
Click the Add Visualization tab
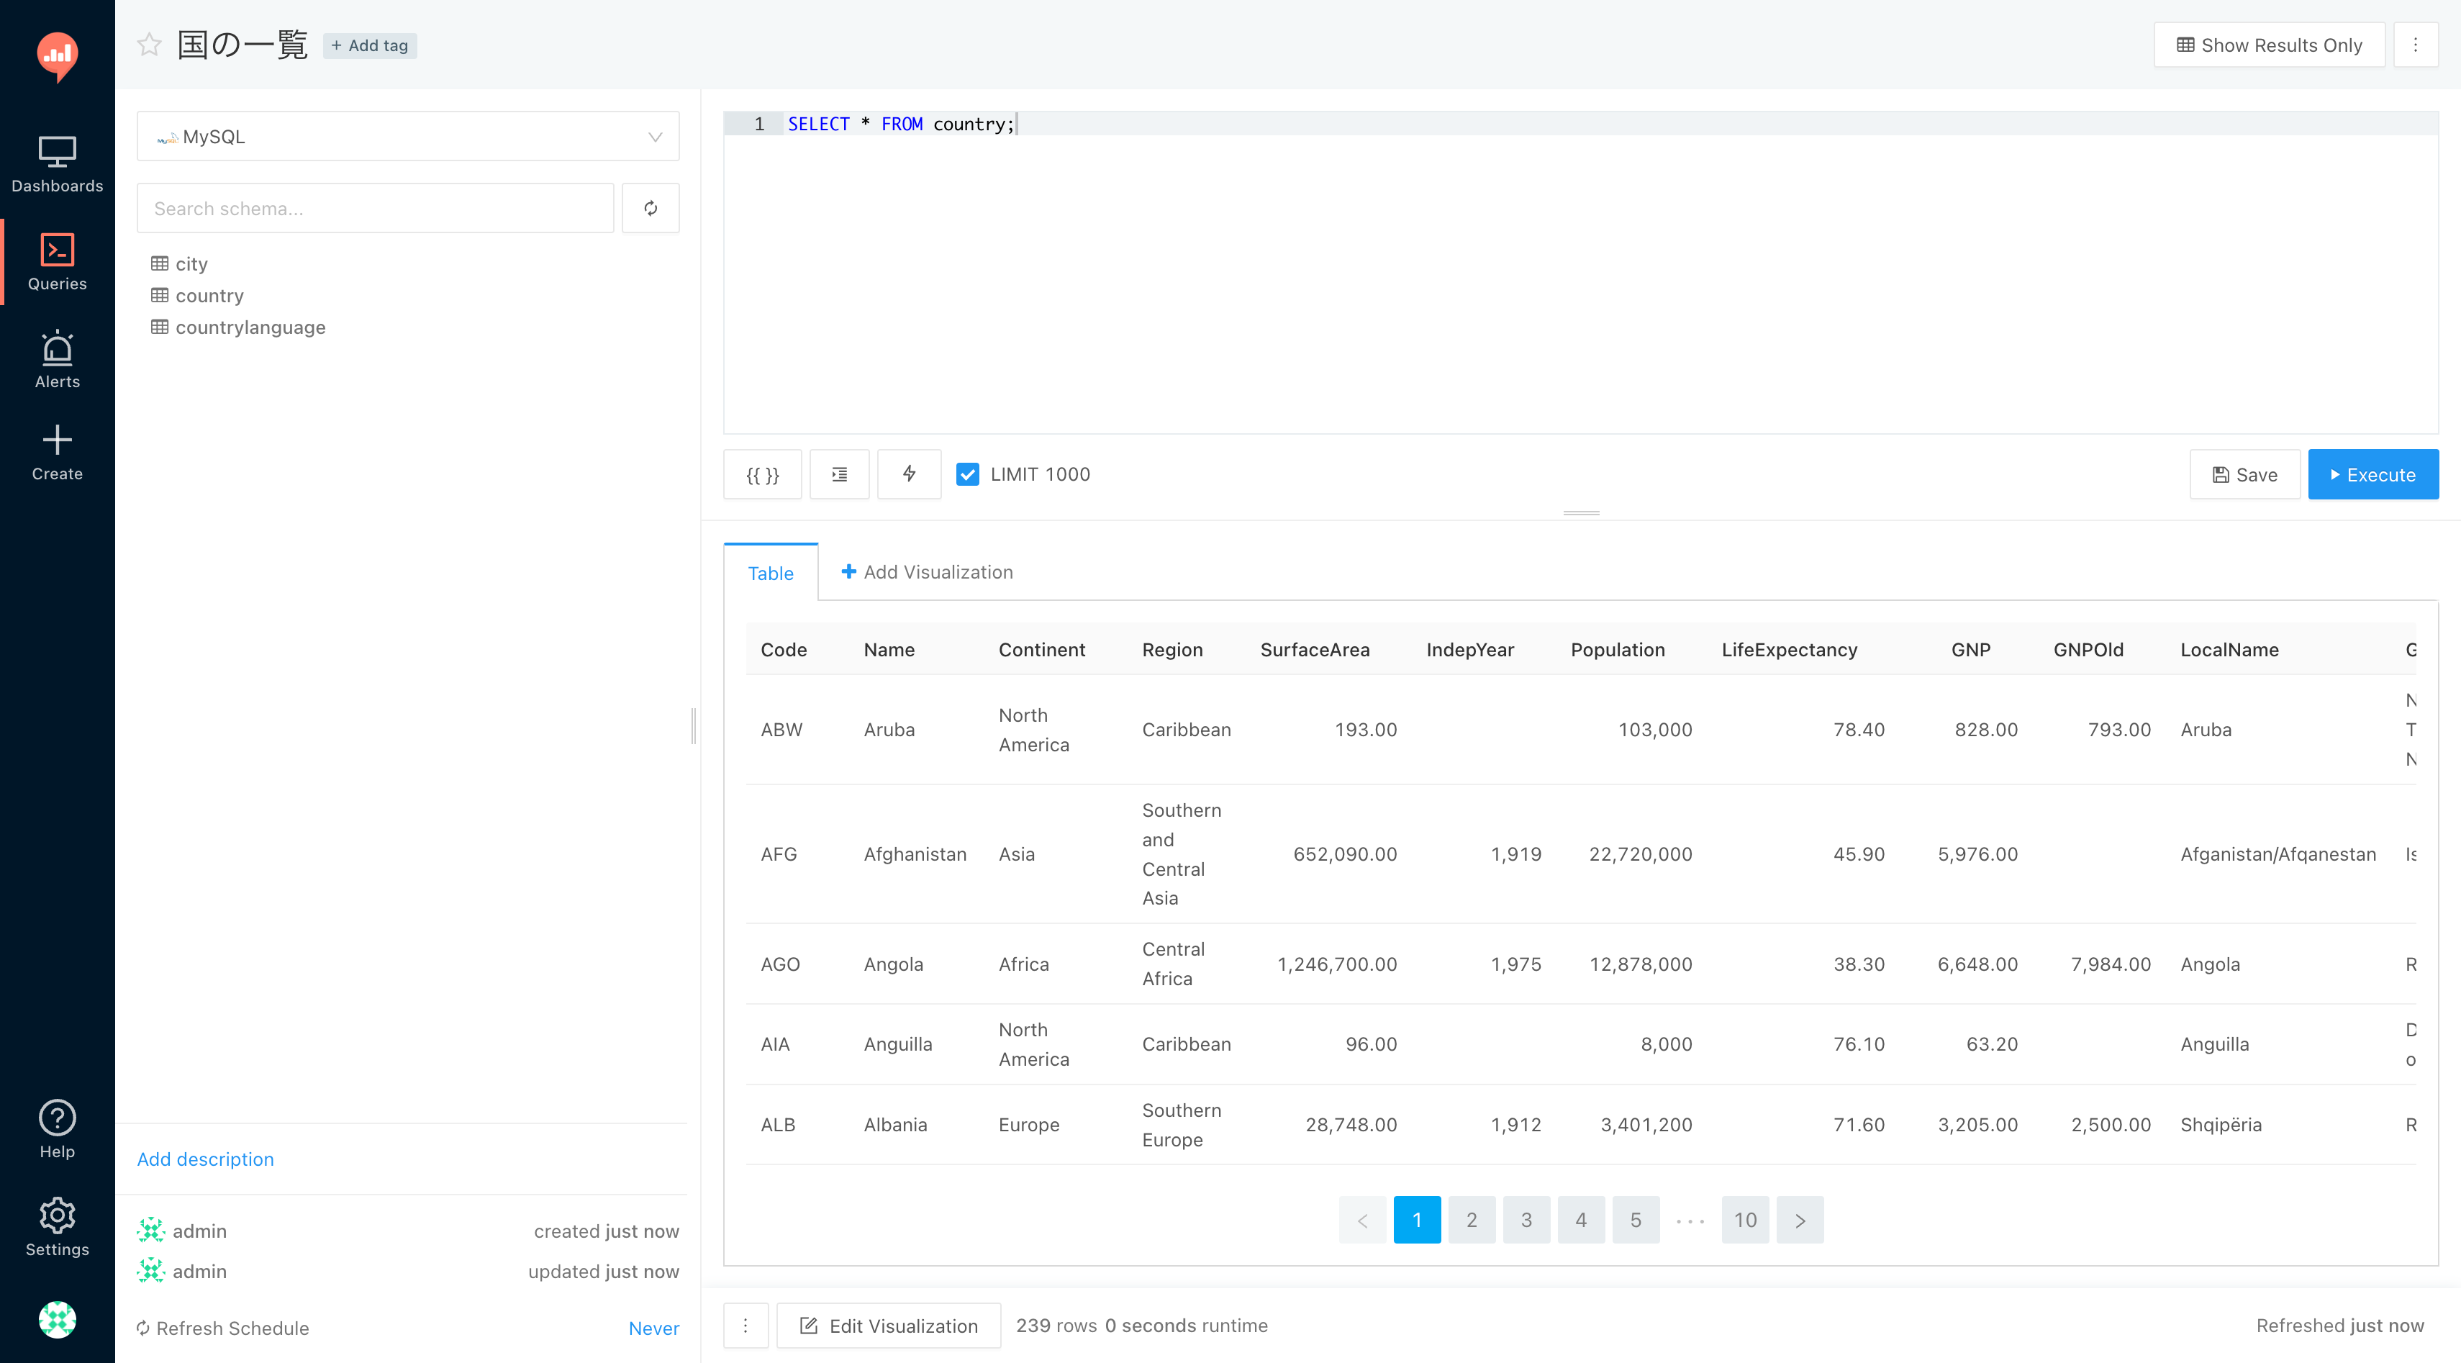pyautogui.click(x=927, y=572)
